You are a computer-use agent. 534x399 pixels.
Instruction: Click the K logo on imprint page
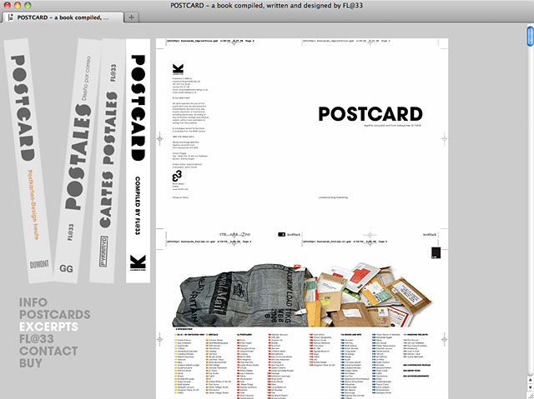tap(178, 69)
